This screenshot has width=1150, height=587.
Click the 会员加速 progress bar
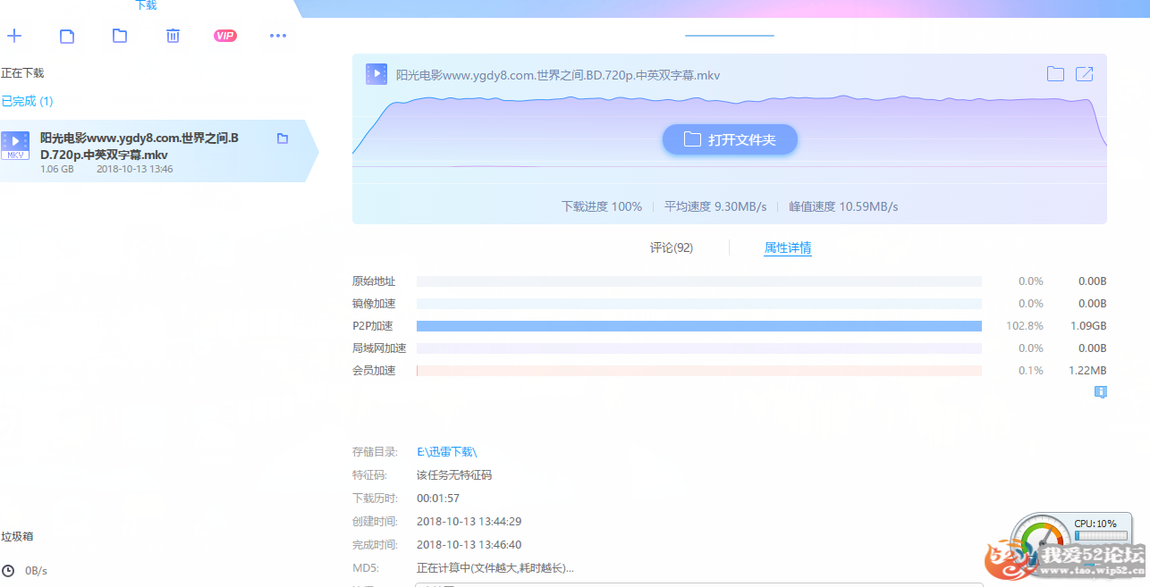point(699,370)
